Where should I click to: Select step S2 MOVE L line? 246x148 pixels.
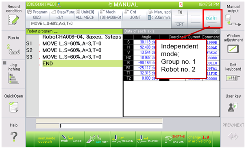point(74,50)
